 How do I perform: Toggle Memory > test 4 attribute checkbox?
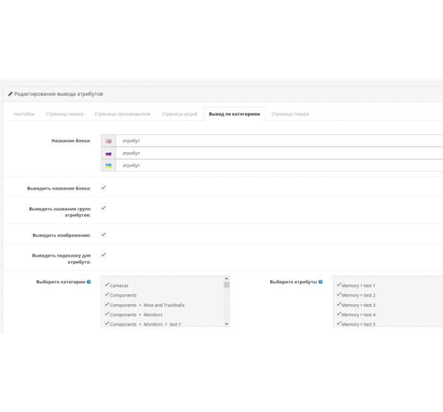tap(339, 314)
